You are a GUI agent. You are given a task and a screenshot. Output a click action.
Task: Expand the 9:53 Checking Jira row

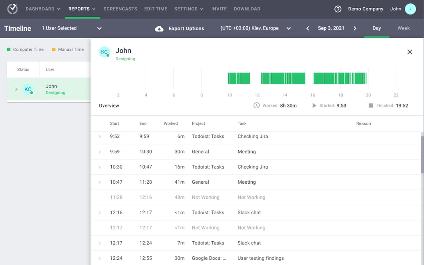tap(99, 137)
